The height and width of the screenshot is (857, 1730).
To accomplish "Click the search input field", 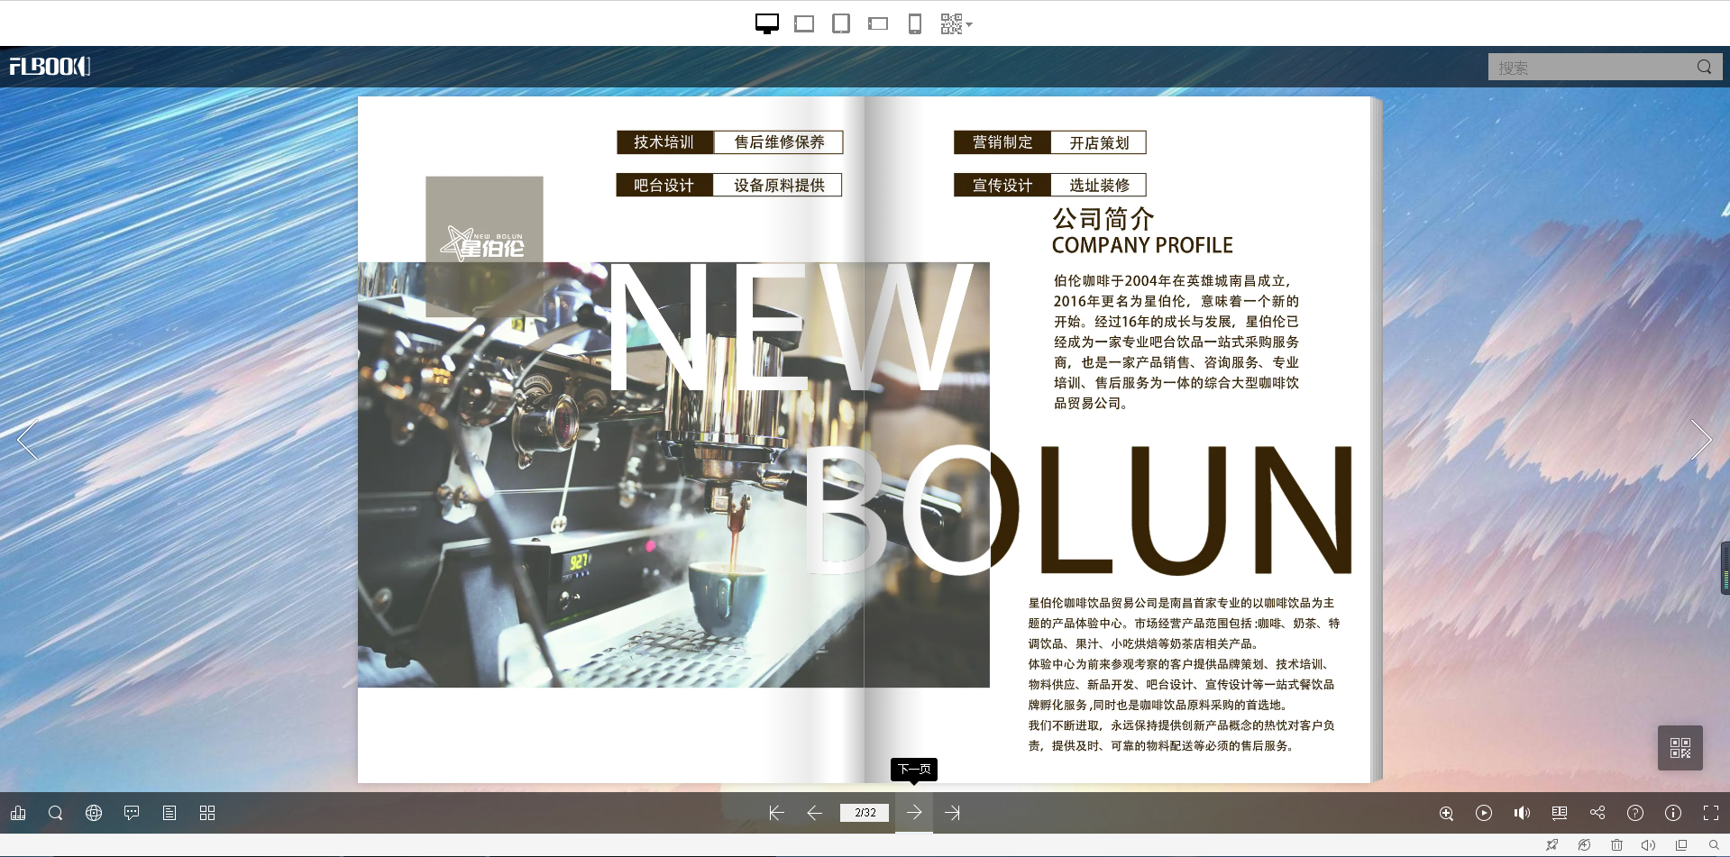I will click(1592, 67).
